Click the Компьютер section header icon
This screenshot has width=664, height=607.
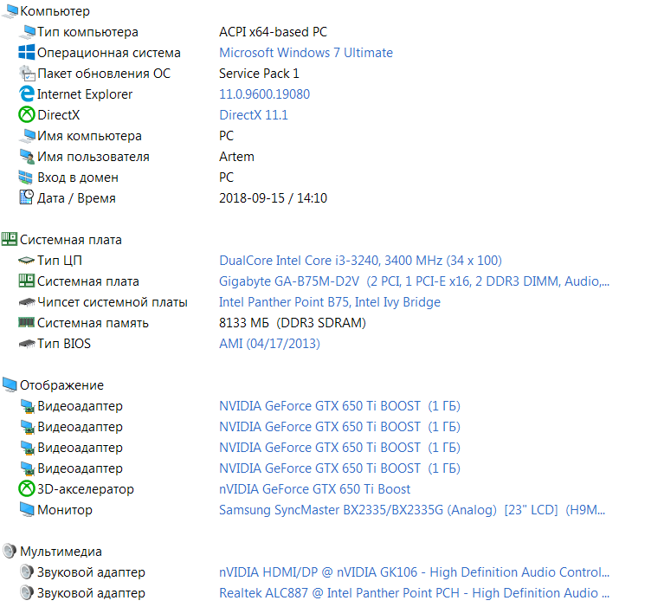[10, 11]
